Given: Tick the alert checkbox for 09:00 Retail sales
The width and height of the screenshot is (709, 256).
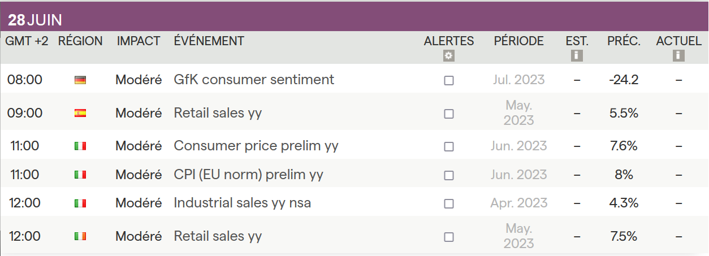Looking at the screenshot, I should (449, 114).
